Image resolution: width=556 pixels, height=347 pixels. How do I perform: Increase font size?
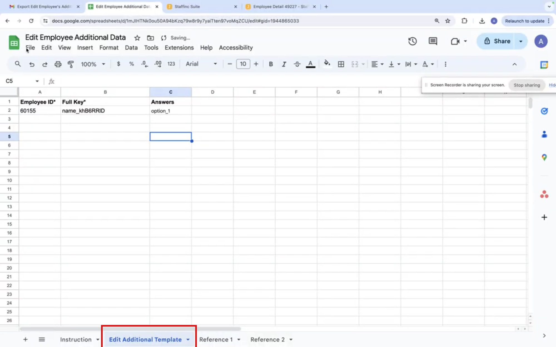coord(256,64)
